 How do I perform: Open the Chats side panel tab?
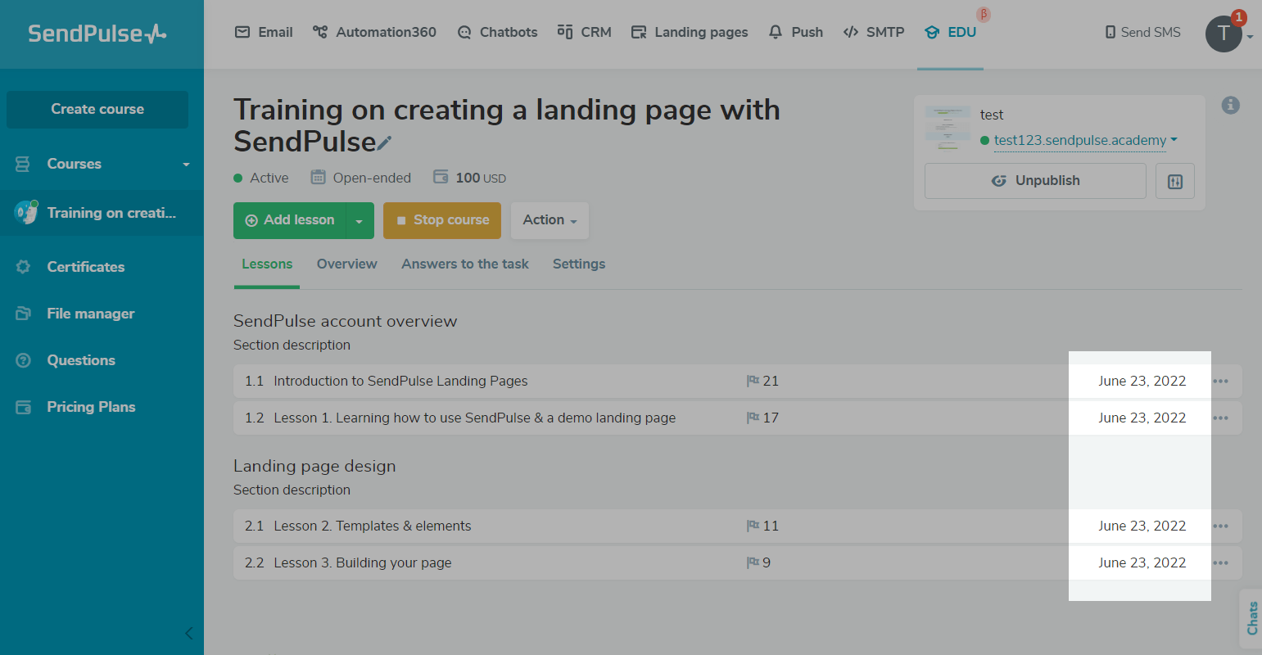1251,618
